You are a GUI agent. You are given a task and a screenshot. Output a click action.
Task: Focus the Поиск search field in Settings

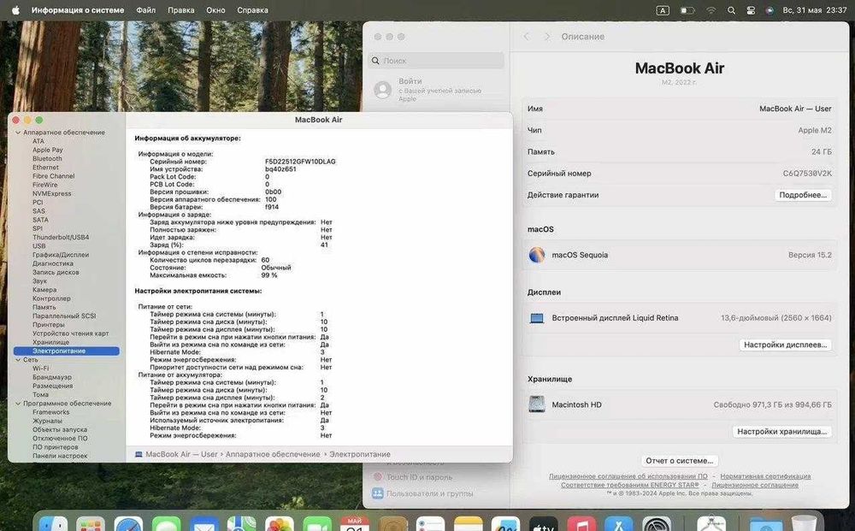[436, 61]
